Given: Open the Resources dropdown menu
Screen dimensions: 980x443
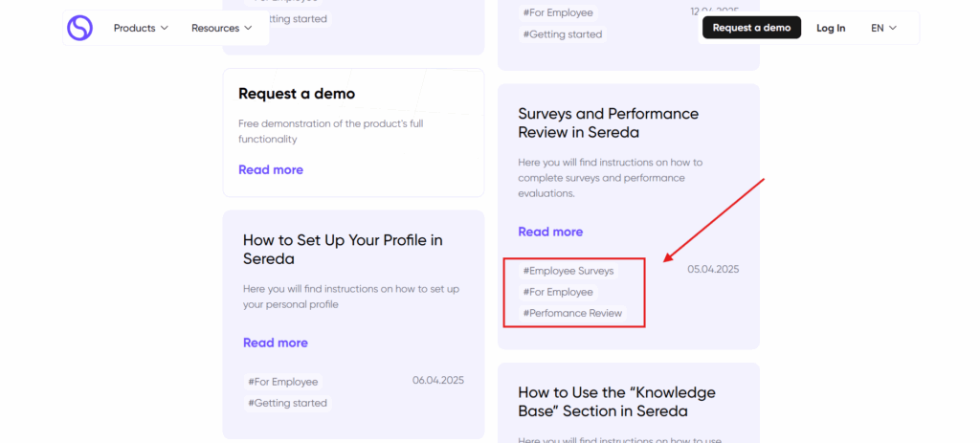Looking at the screenshot, I should coord(221,28).
